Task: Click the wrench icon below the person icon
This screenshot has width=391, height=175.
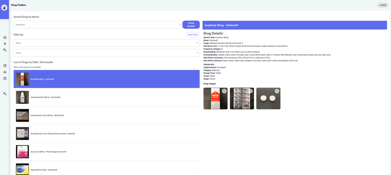Action: pyautogui.click(x=5, y=50)
